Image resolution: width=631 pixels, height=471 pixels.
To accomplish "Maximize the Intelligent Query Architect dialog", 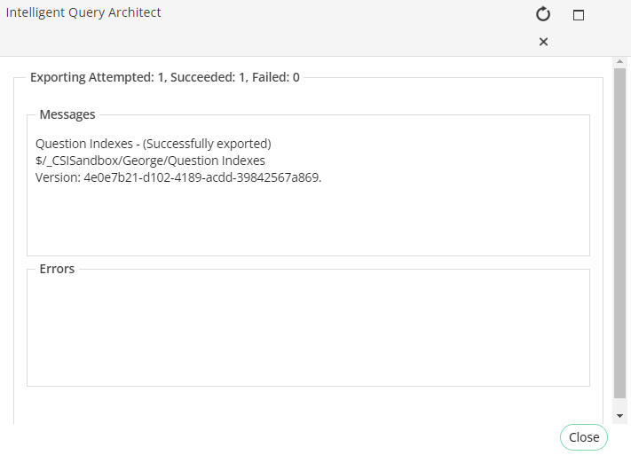I will 579,15.
